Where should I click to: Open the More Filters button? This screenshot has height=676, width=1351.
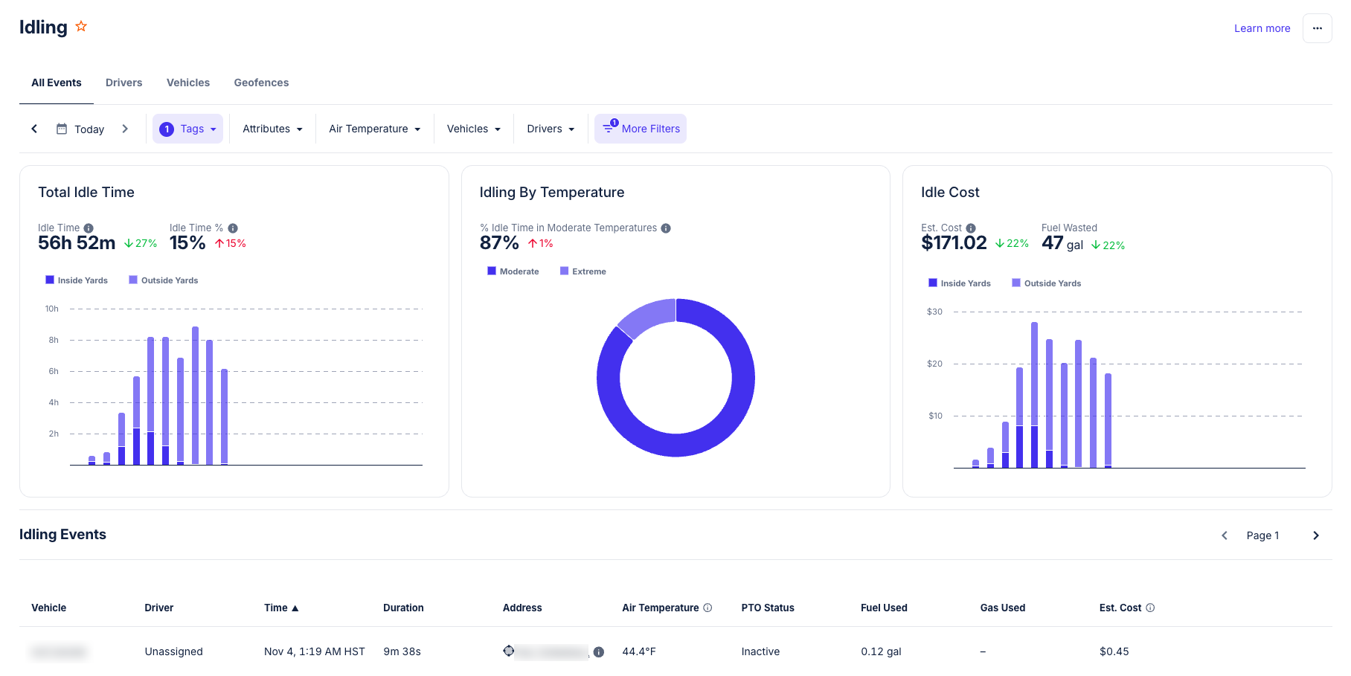point(641,129)
